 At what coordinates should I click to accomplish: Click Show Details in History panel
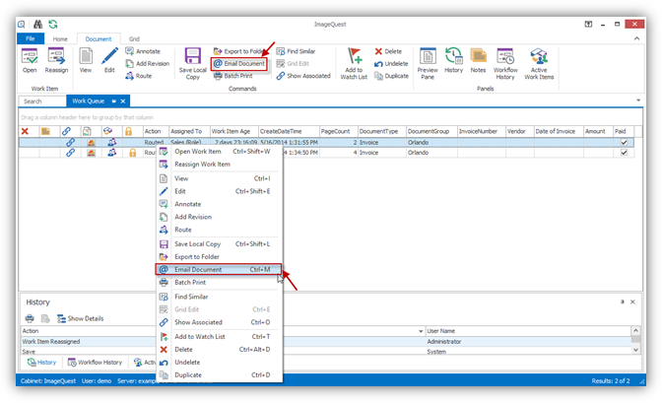[x=81, y=318]
